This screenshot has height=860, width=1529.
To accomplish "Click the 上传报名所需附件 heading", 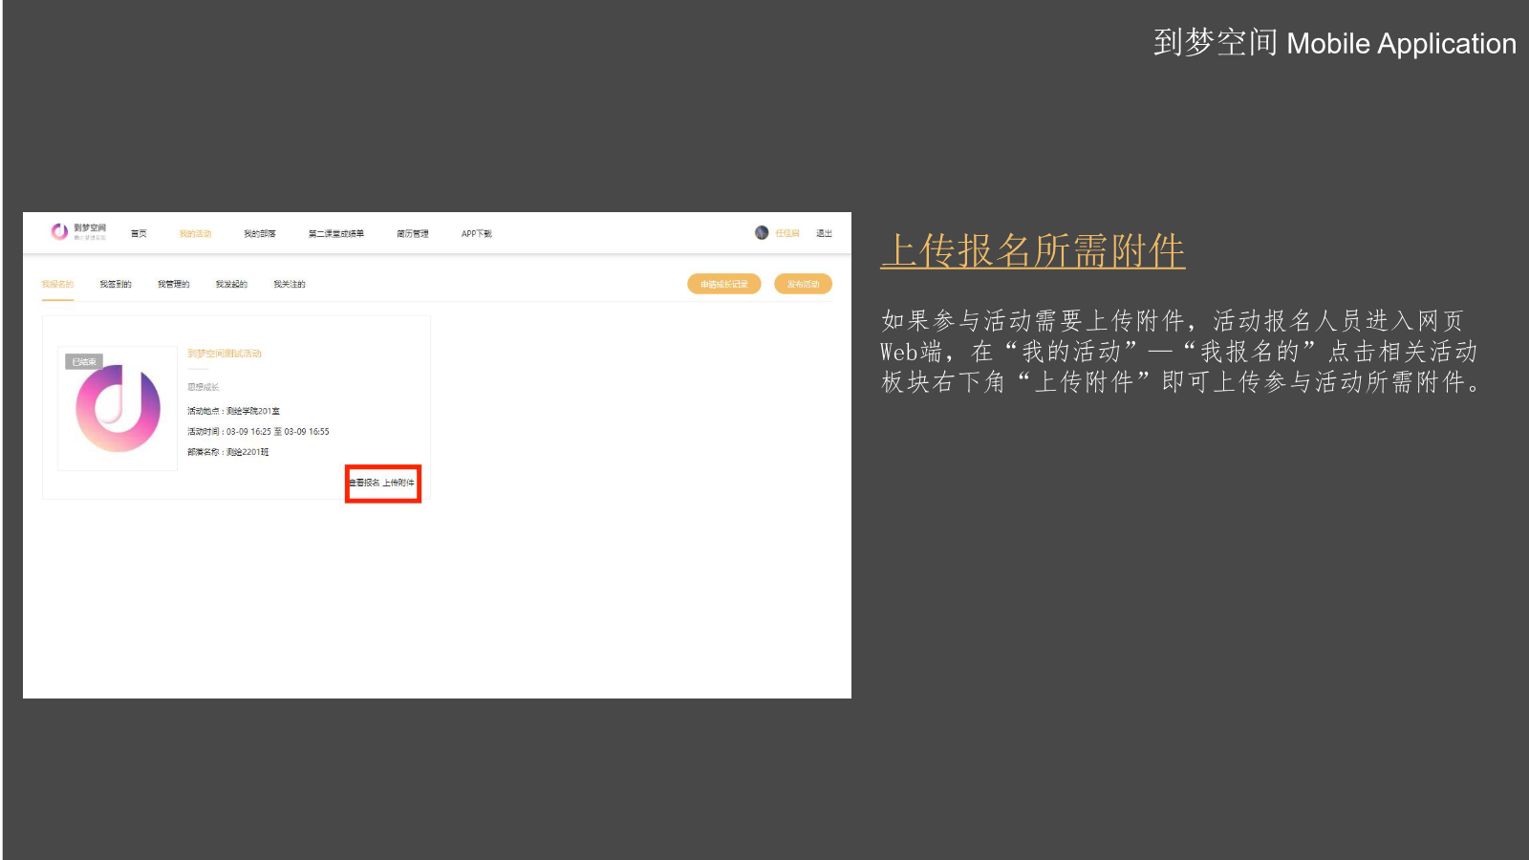I will (1033, 251).
